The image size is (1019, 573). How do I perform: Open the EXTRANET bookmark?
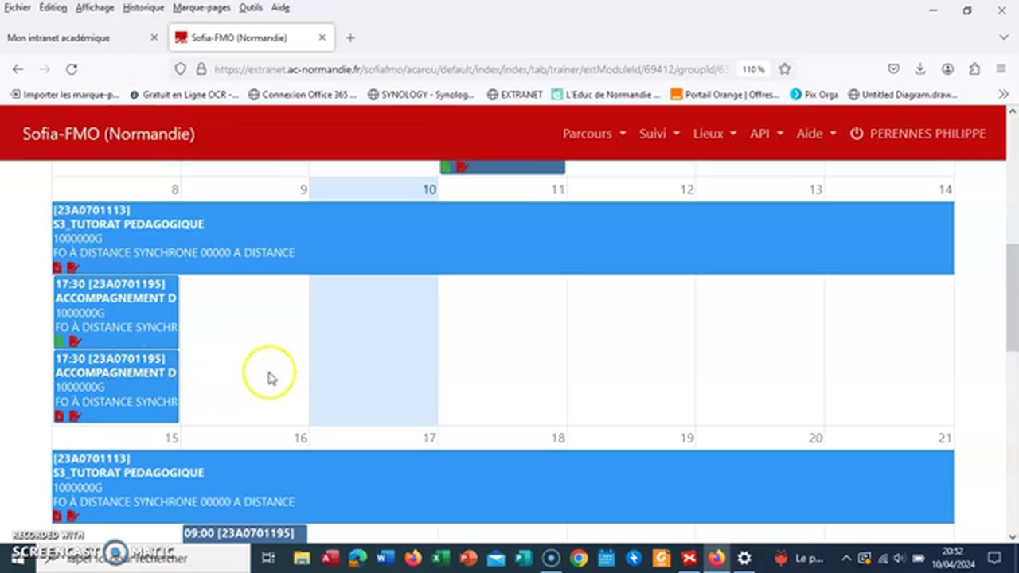514,94
